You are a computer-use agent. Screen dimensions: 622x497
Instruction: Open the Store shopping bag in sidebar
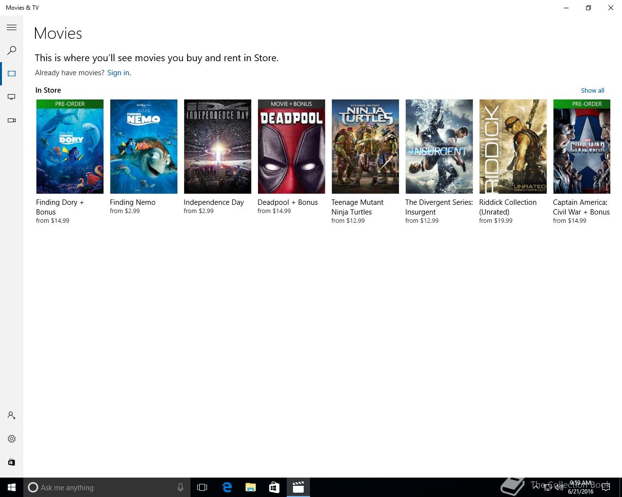coord(12,462)
